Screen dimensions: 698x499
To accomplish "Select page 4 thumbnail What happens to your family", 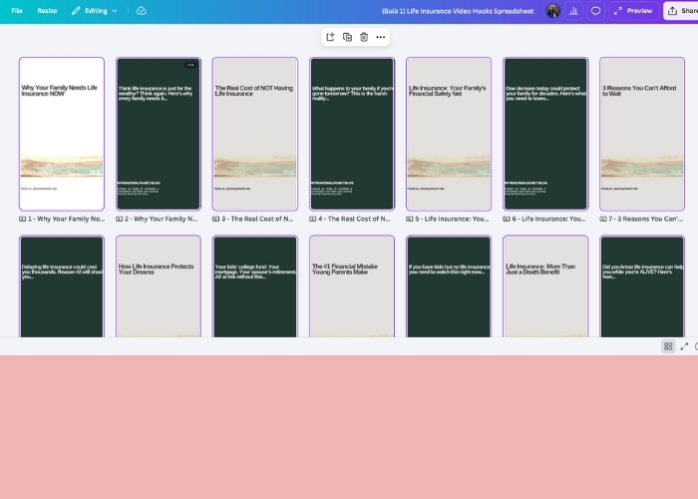I will 352,134.
